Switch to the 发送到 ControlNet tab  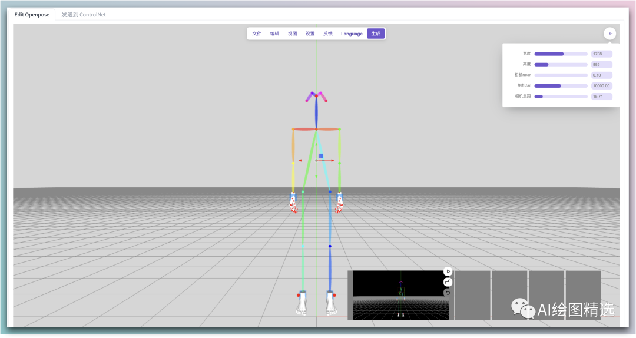(84, 15)
